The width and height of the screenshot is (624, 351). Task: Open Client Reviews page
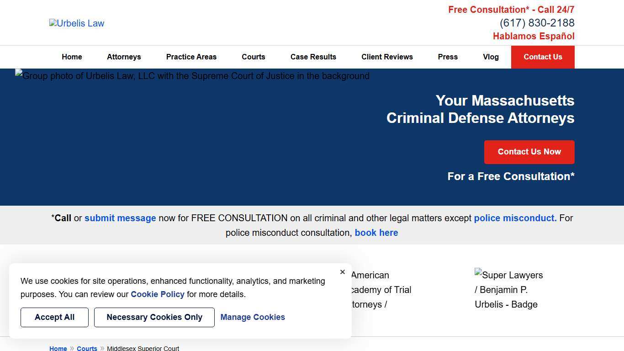tap(387, 57)
